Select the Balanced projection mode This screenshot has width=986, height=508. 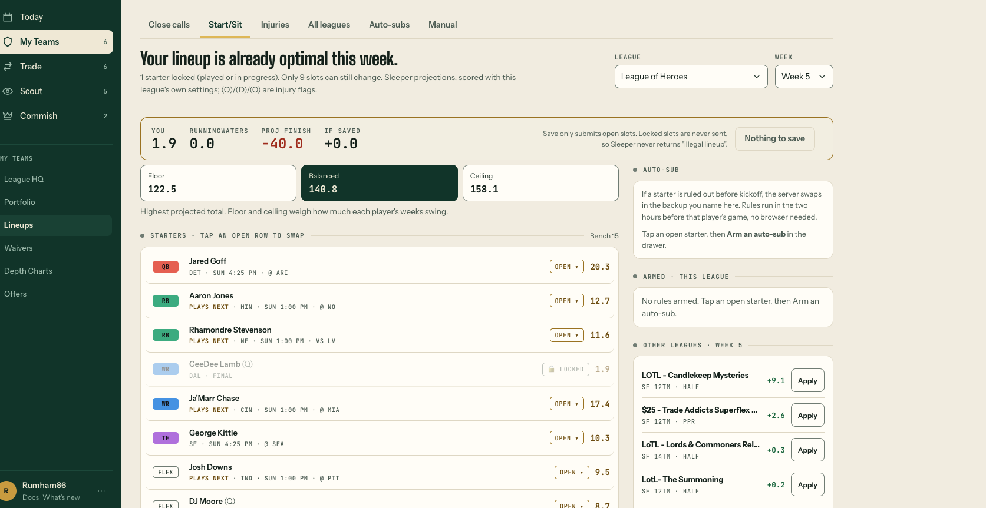pos(380,183)
